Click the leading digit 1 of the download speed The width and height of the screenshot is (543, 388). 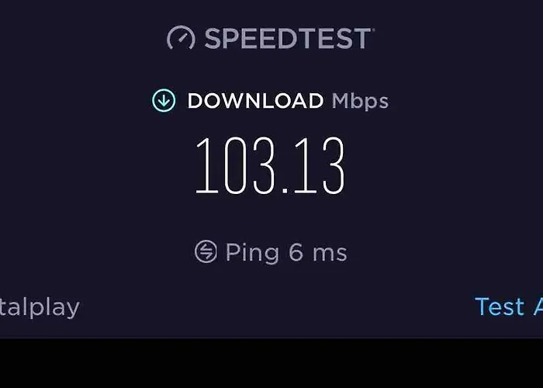coord(207,165)
